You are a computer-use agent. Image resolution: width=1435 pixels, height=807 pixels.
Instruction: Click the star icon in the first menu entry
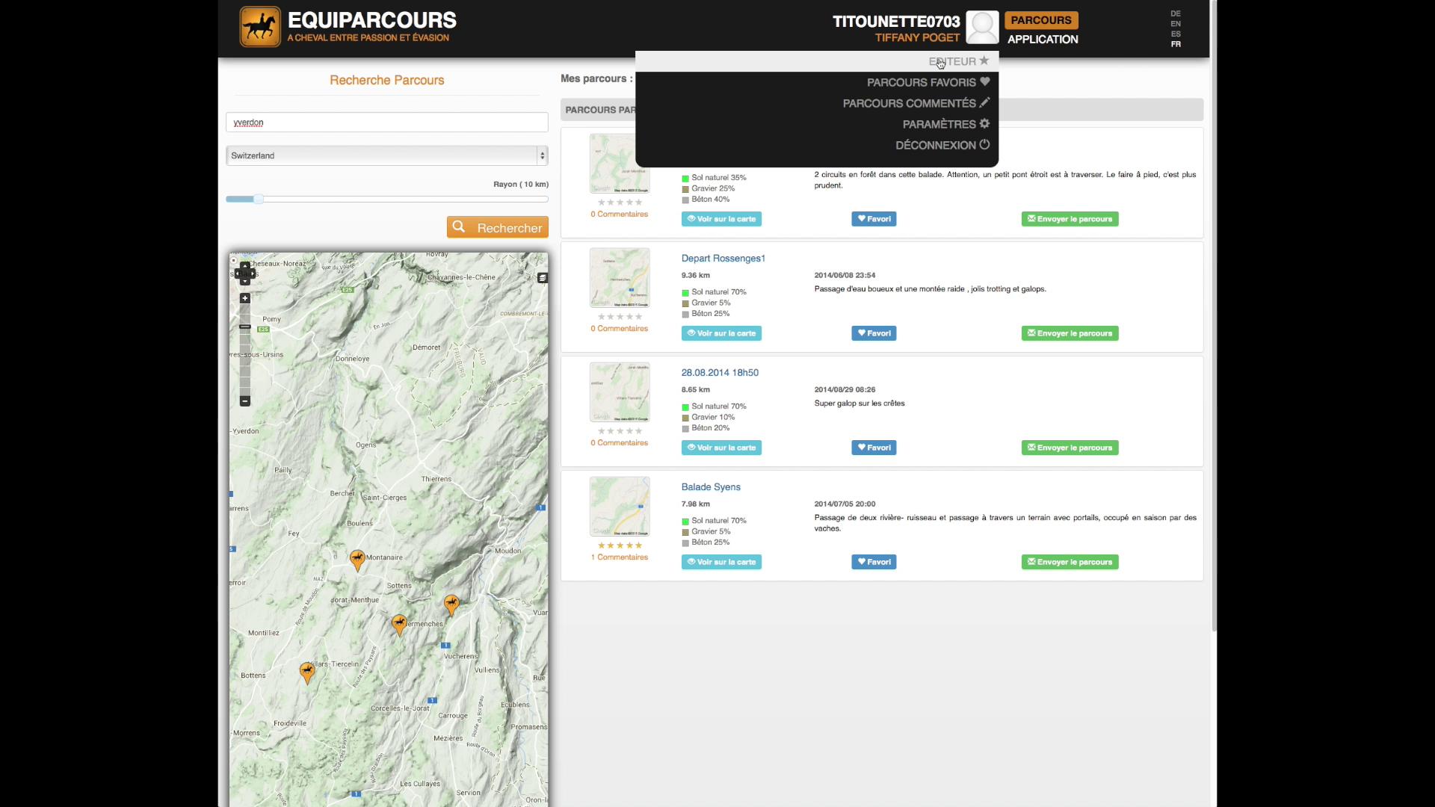pyautogui.click(x=984, y=61)
